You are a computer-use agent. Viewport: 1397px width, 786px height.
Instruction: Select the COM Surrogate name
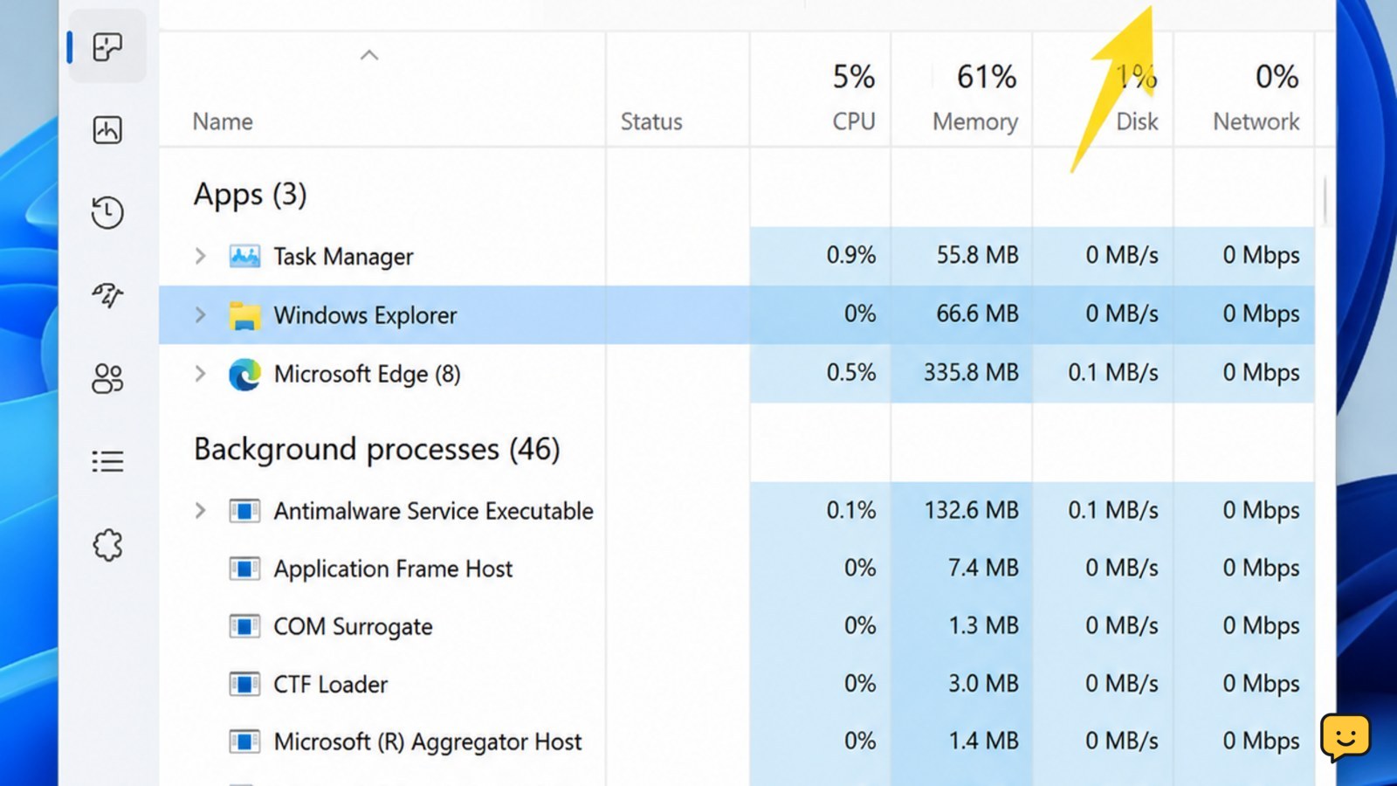point(353,626)
